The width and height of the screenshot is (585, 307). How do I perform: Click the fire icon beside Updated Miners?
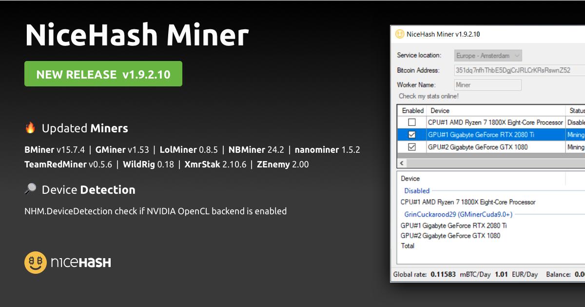(31, 128)
